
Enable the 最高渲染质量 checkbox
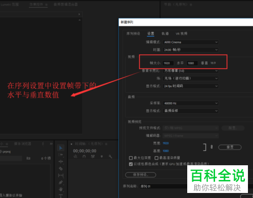(156, 158)
